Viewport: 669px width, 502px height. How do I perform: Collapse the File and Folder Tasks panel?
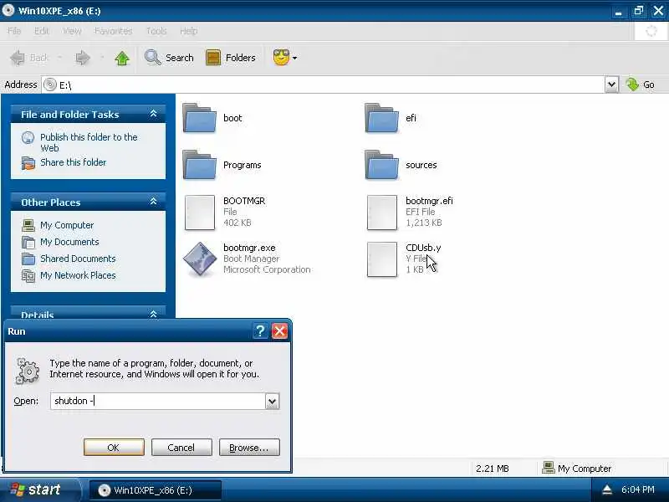pos(154,114)
